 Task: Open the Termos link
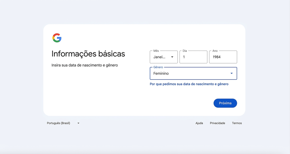[237, 123]
